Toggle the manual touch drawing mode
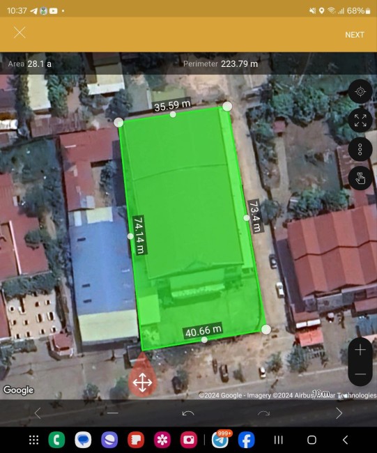 coord(360,178)
